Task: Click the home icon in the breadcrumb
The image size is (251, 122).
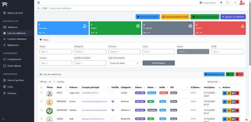Action: tap(38, 8)
